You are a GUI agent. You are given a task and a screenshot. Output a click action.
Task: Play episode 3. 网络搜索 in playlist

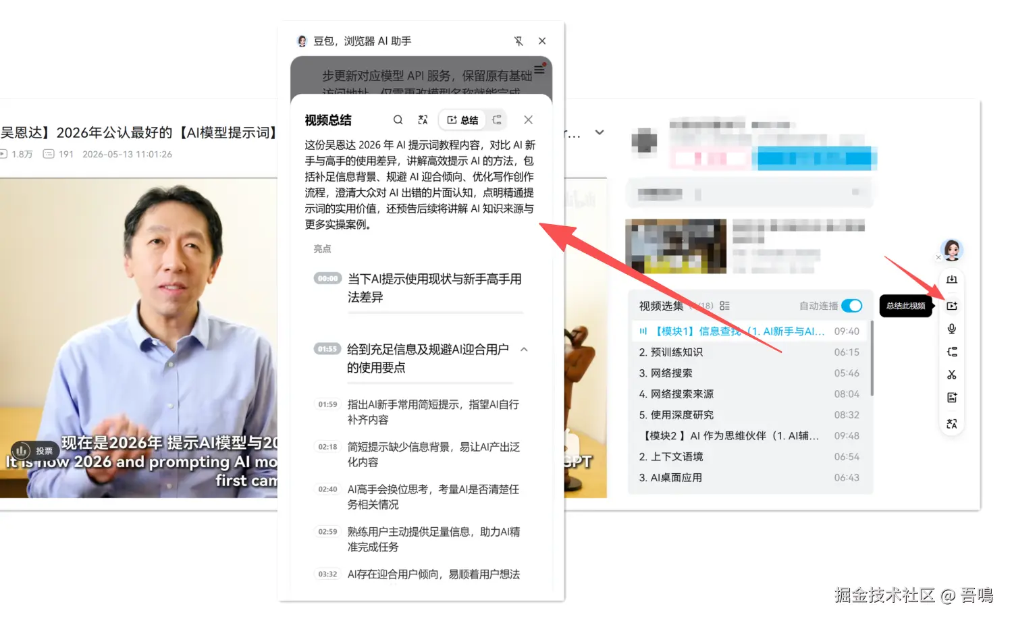pyautogui.click(x=749, y=373)
